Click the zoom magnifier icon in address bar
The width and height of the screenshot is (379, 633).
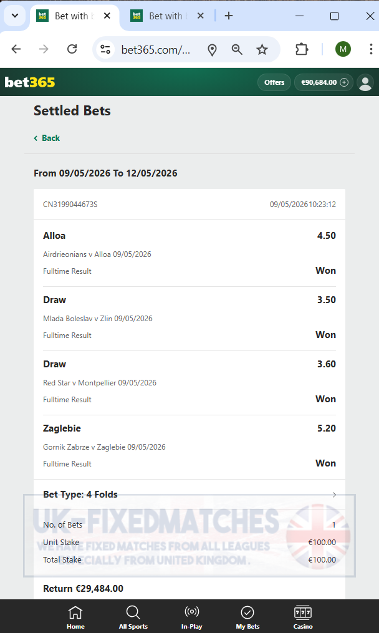click(x=237, y=50)
